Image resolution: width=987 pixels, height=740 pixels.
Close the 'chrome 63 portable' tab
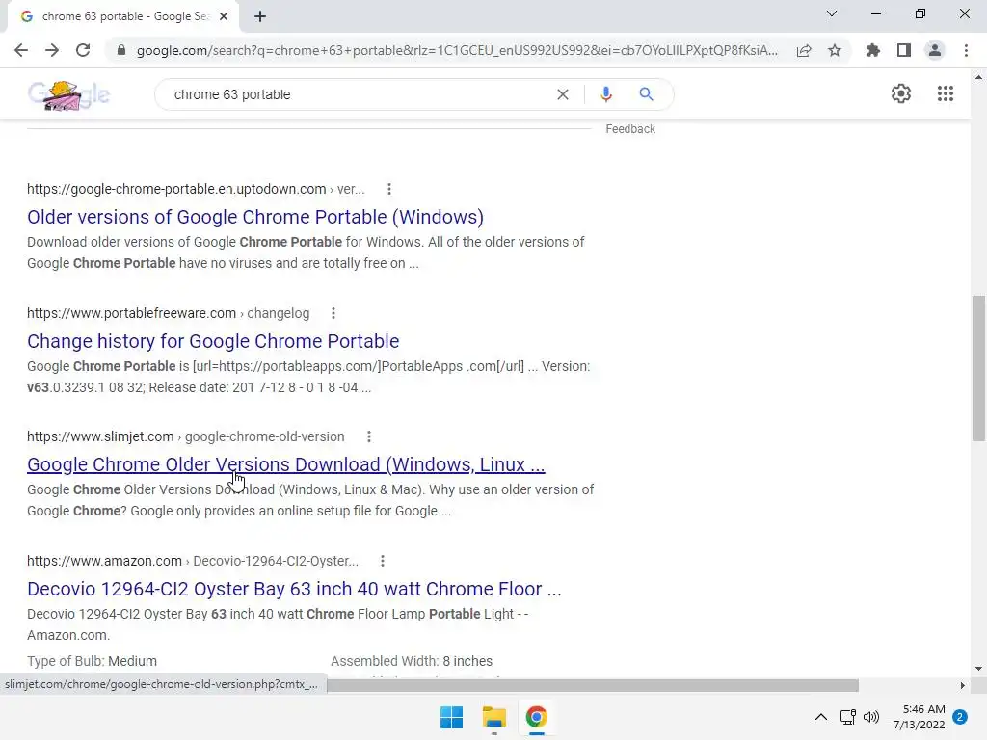point(224,17)
